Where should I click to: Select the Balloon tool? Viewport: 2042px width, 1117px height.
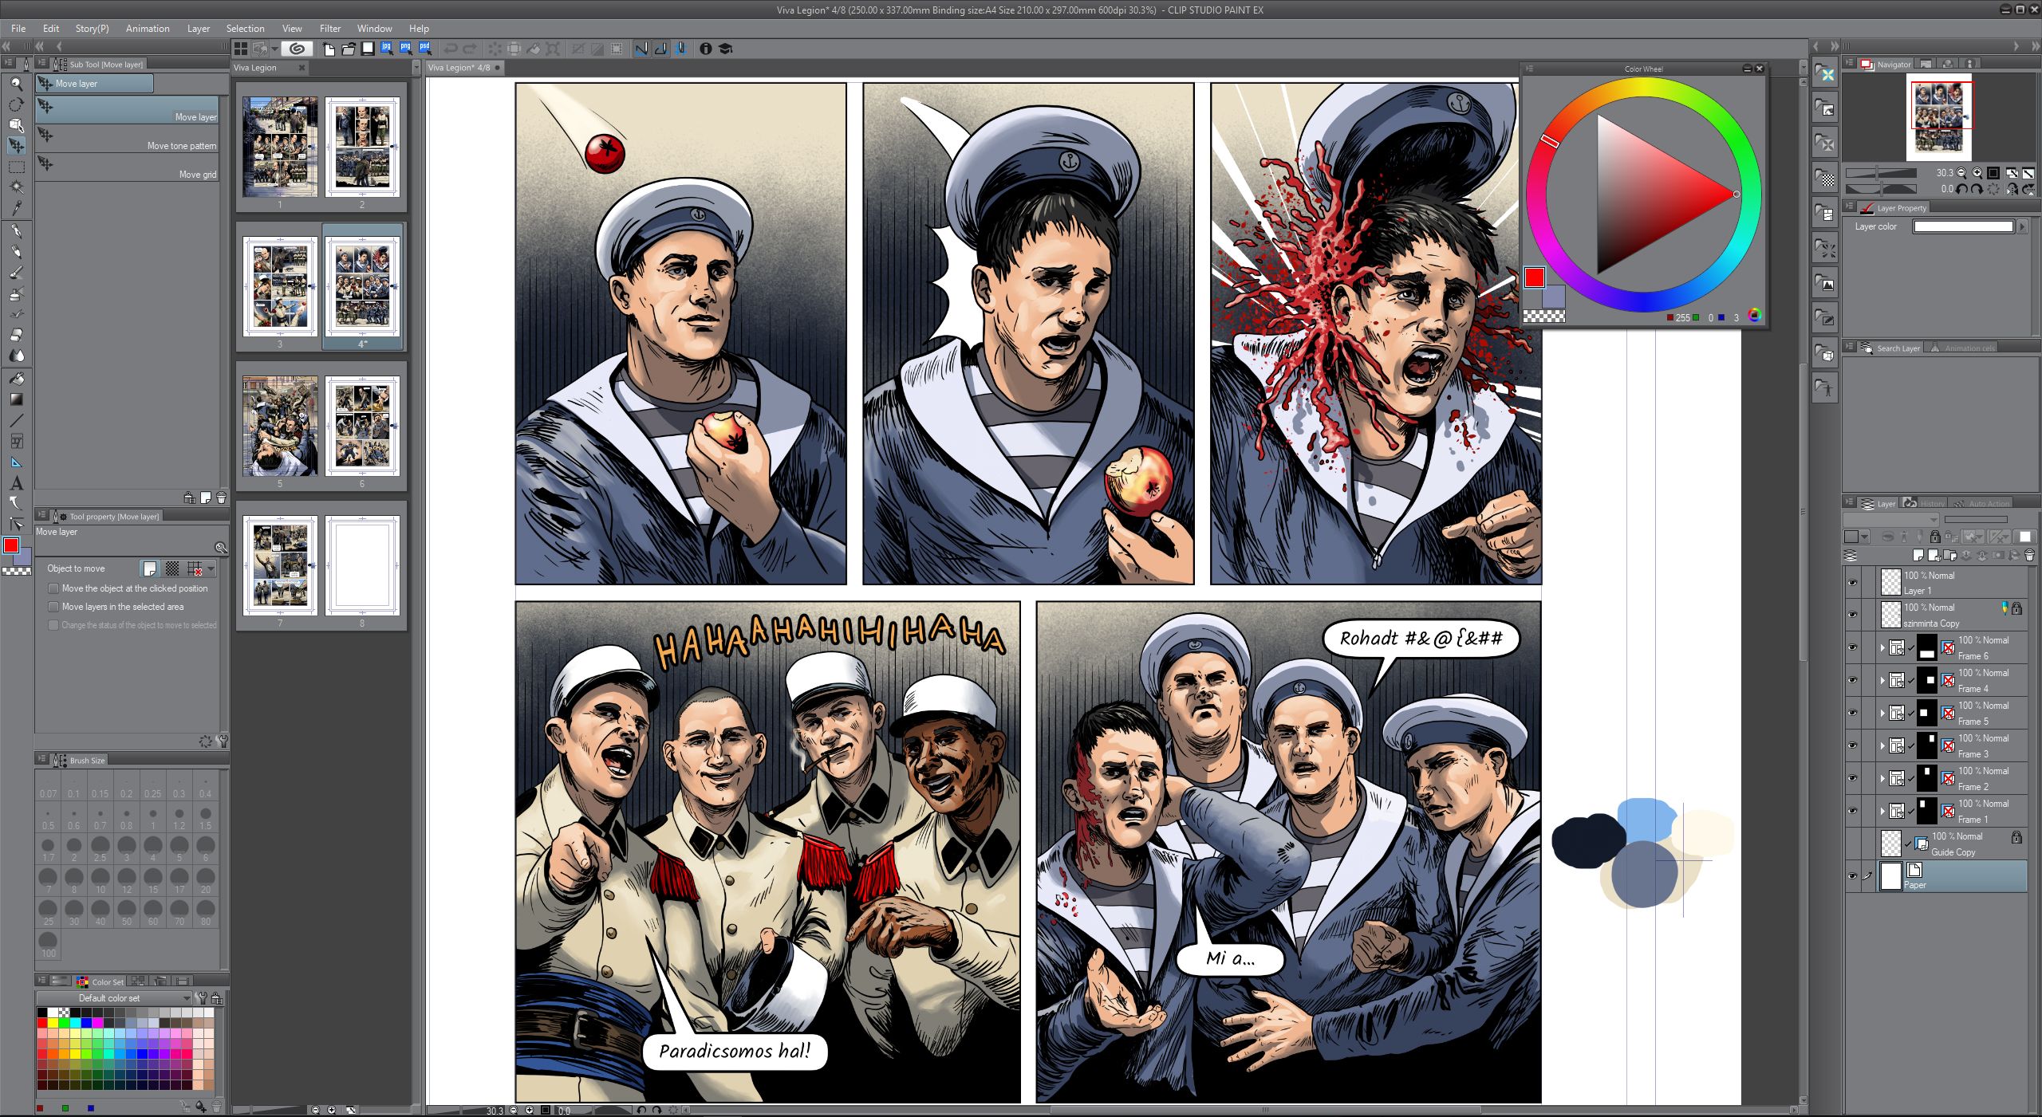(x=16, y=502)
